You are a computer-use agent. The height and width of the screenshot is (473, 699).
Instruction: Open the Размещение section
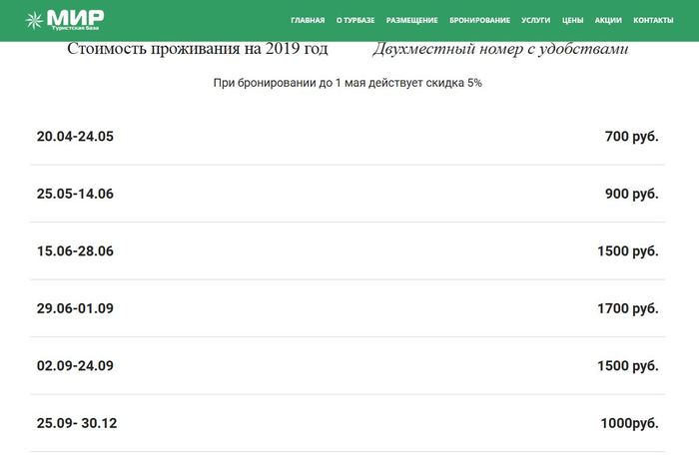point(411,21)
